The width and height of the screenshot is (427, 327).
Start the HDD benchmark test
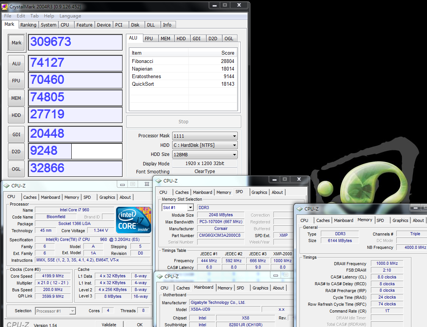click(16, 115)
